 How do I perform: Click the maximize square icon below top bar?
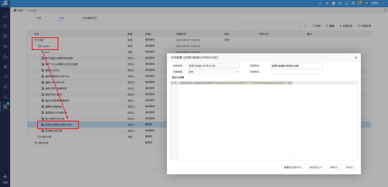[385, 10]
